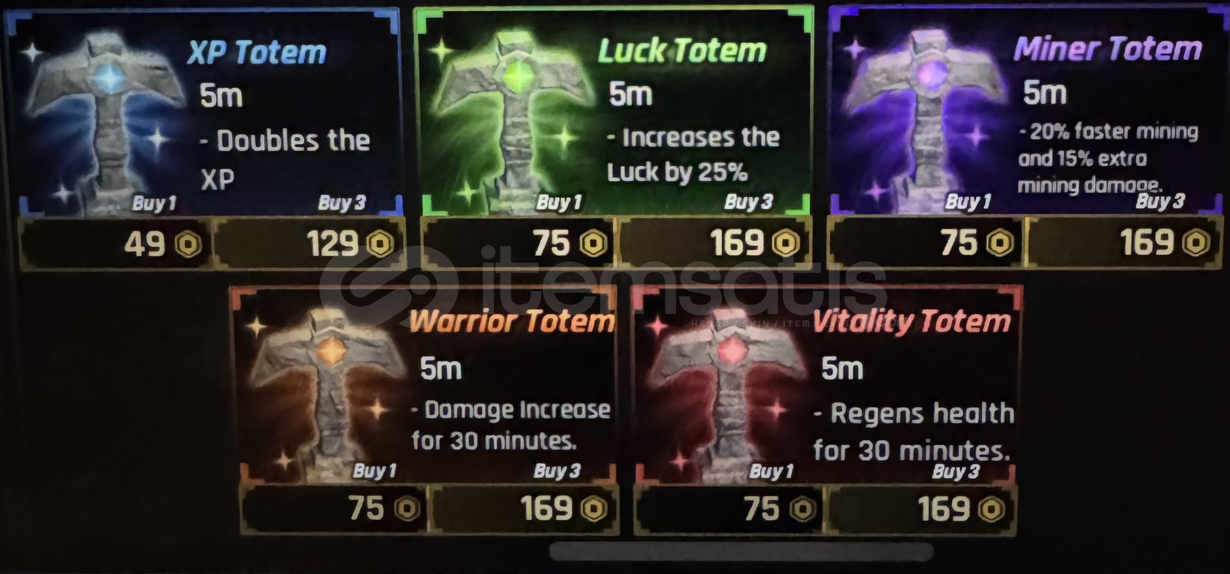Screen dimensions: 1230x574
Task: Buy one Warrior Totem for 75
Action: point(334,509)
